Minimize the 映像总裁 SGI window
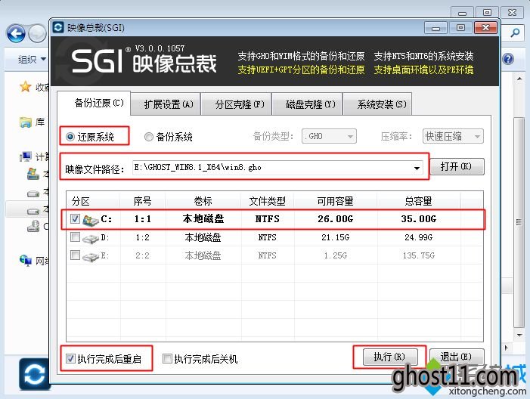The width and height of the screenshot is (530, 399). [x=435, y=28]
